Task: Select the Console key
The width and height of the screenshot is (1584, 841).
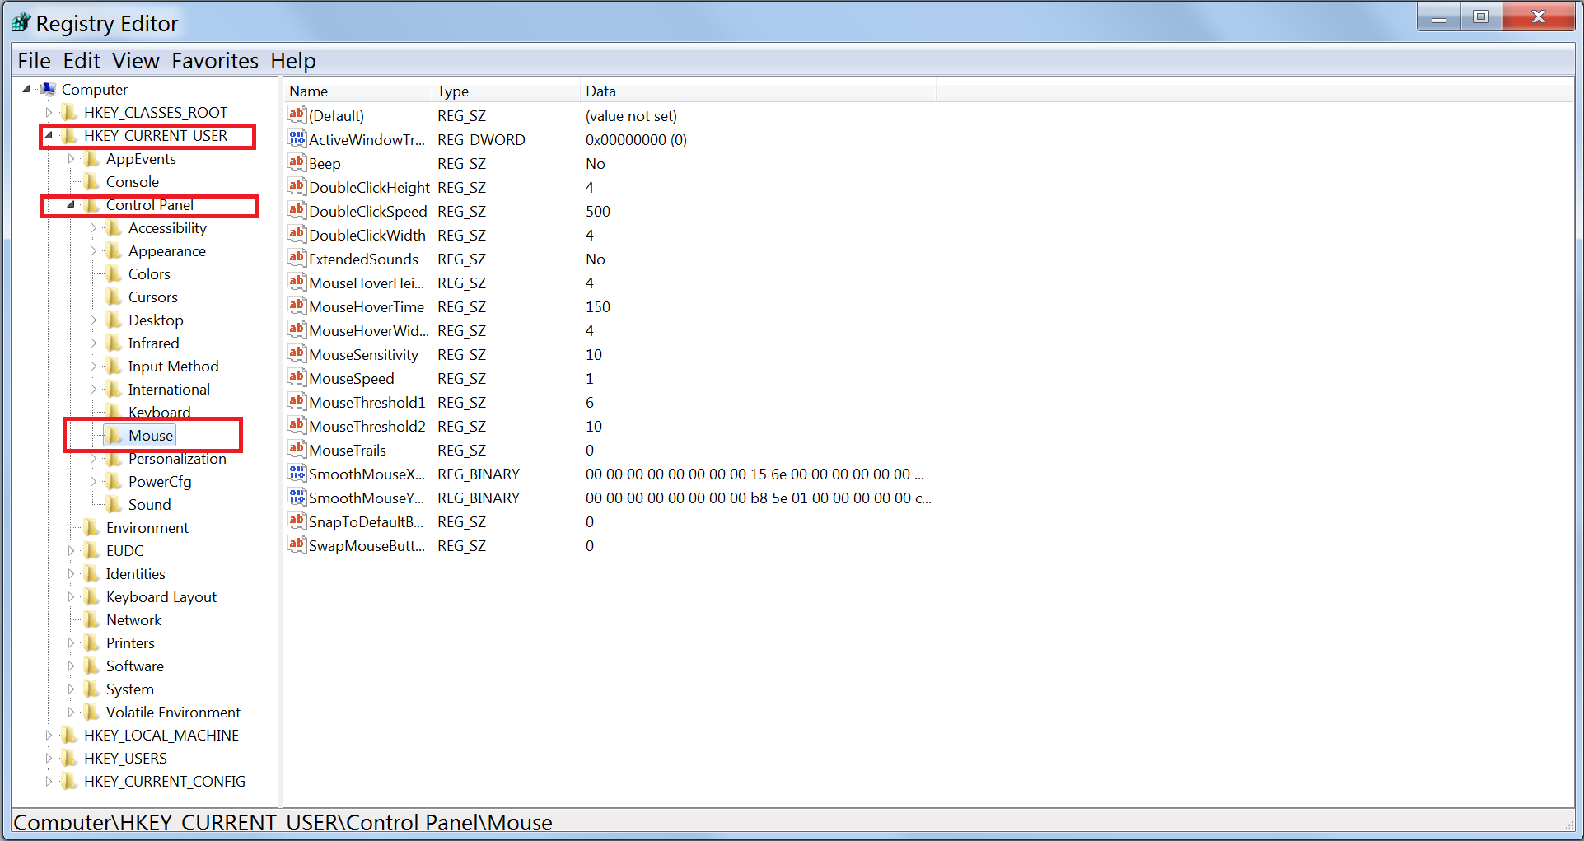Action: click(133, 182)
